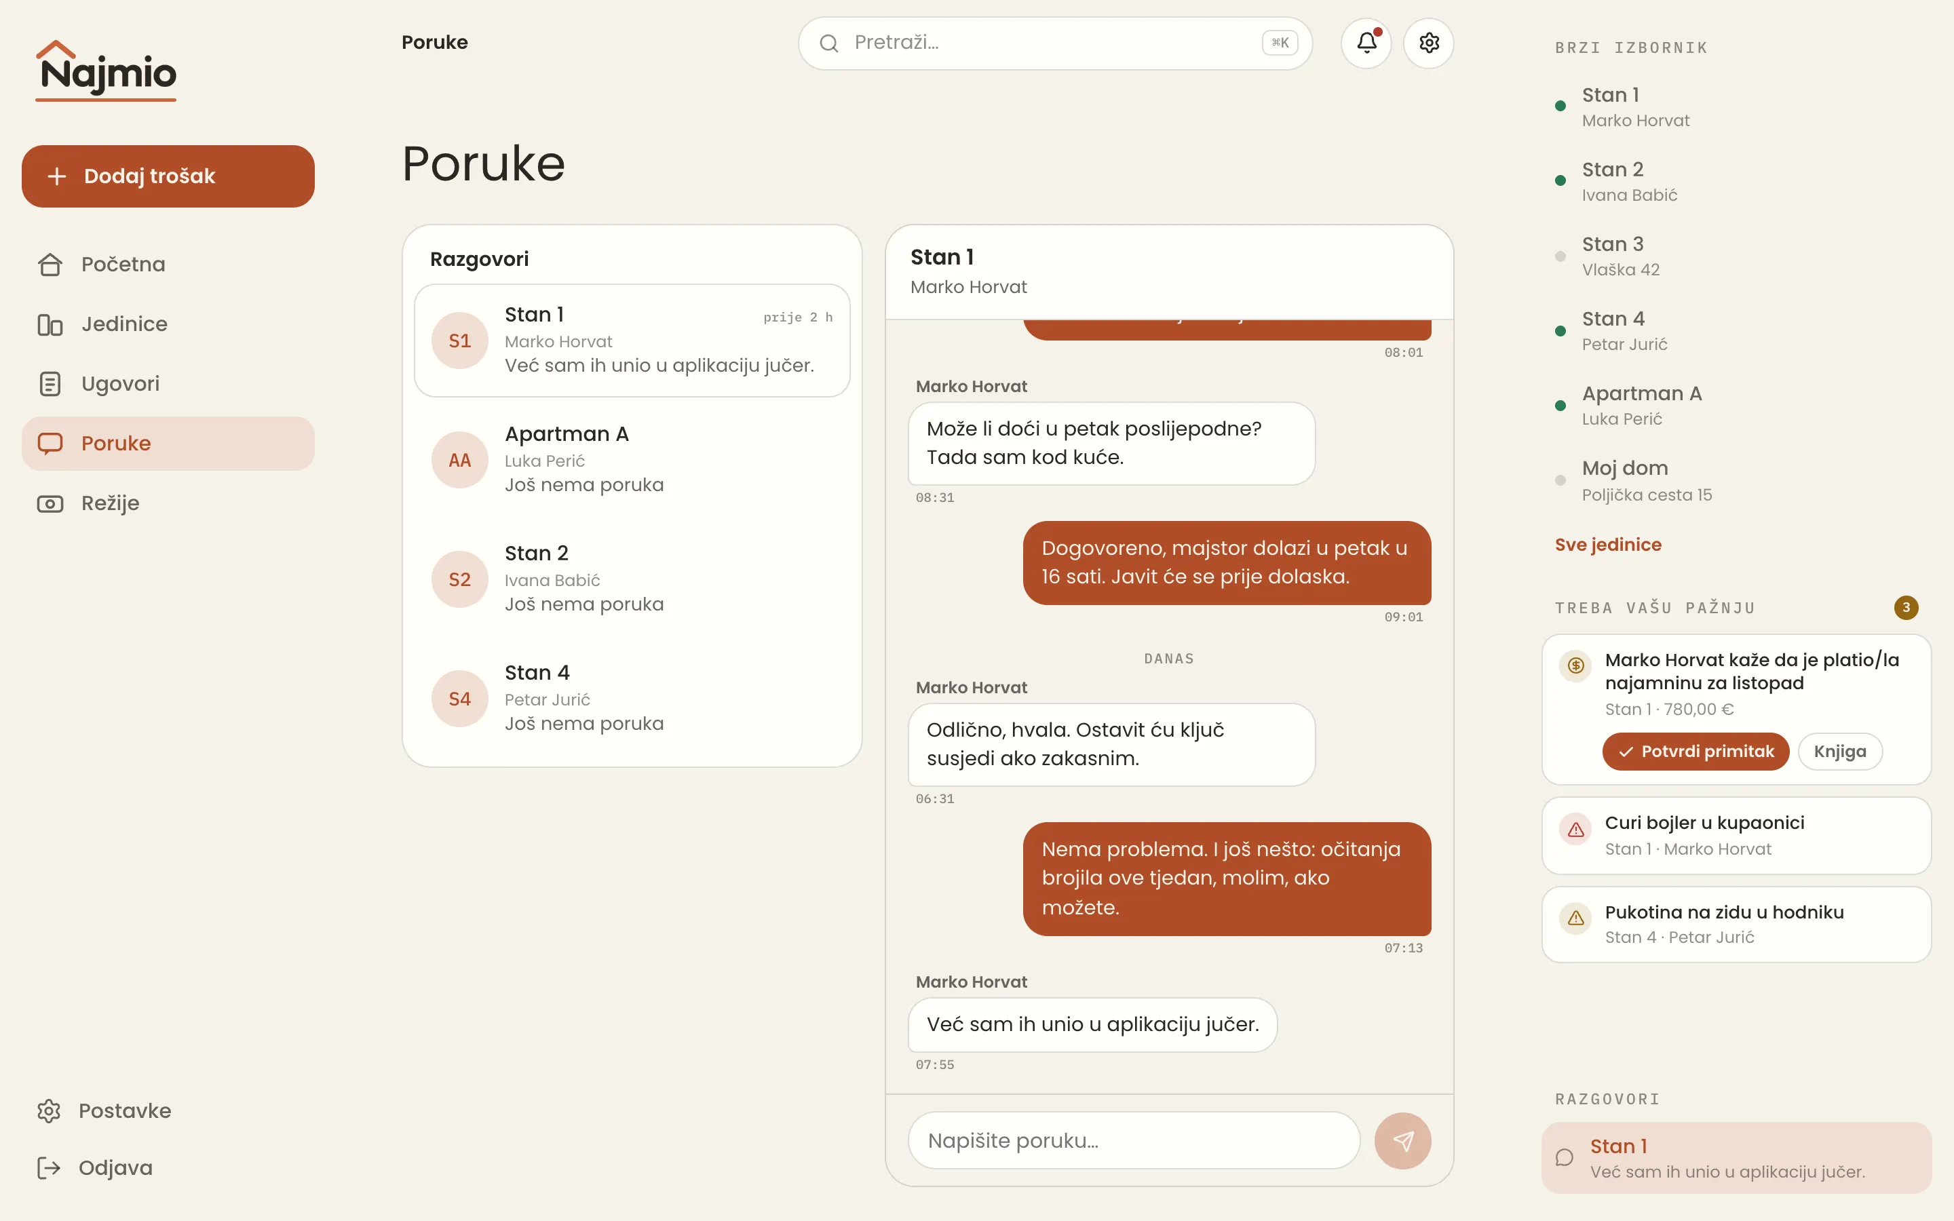
Task: Click the Ugovori document icon in sidebar
Action: coord(50,383)
